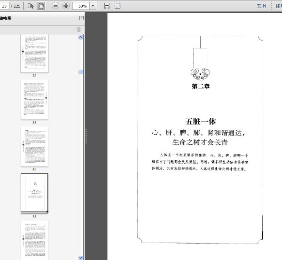Collapse the thumbnails panel
The image size is (282, 260).
point(81,18)
